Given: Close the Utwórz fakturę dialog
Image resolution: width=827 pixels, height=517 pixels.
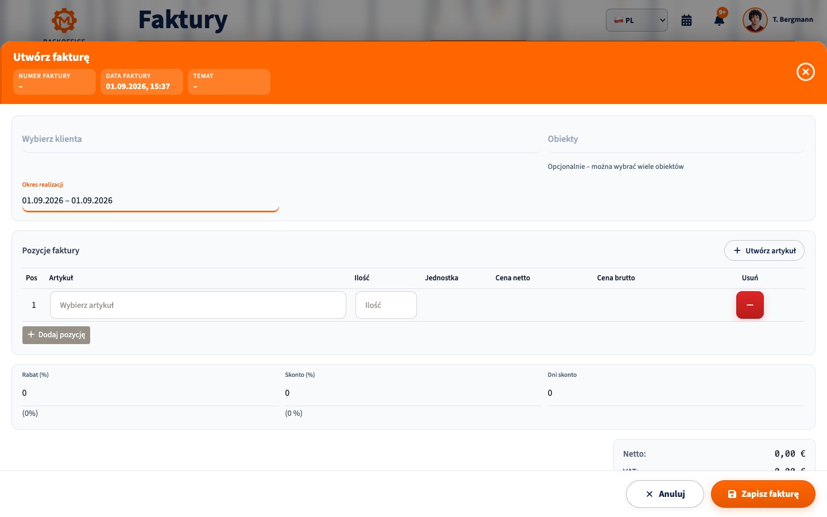Looking at the screenshot, I should click(806, 72).
